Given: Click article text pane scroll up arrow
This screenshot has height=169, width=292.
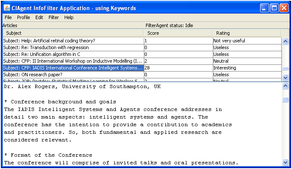Looking at the screenshot, I should click(x=285, y=86).
